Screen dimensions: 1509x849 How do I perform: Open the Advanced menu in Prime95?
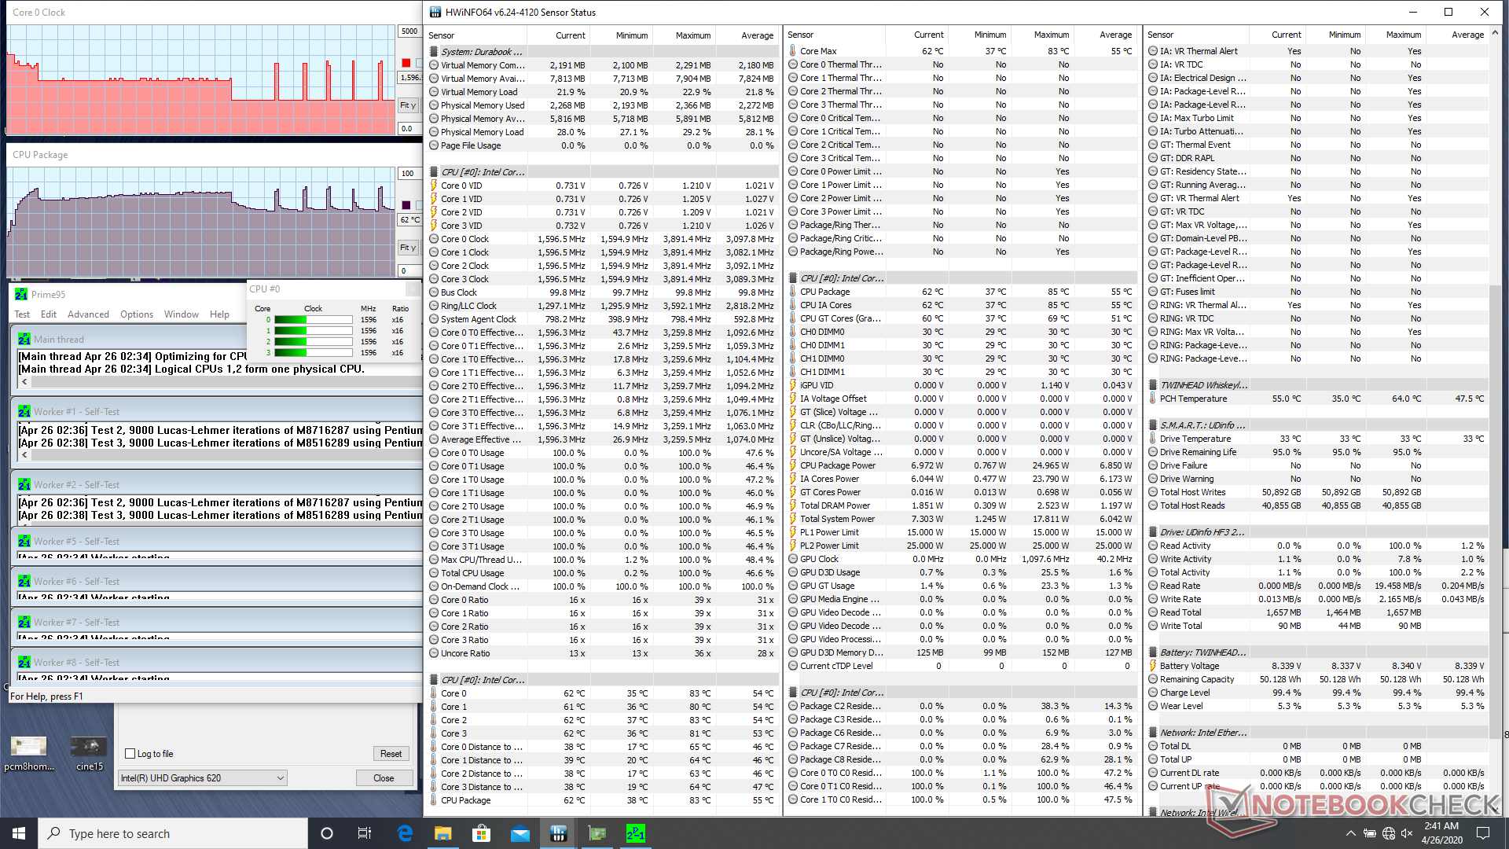click(88, 314)
